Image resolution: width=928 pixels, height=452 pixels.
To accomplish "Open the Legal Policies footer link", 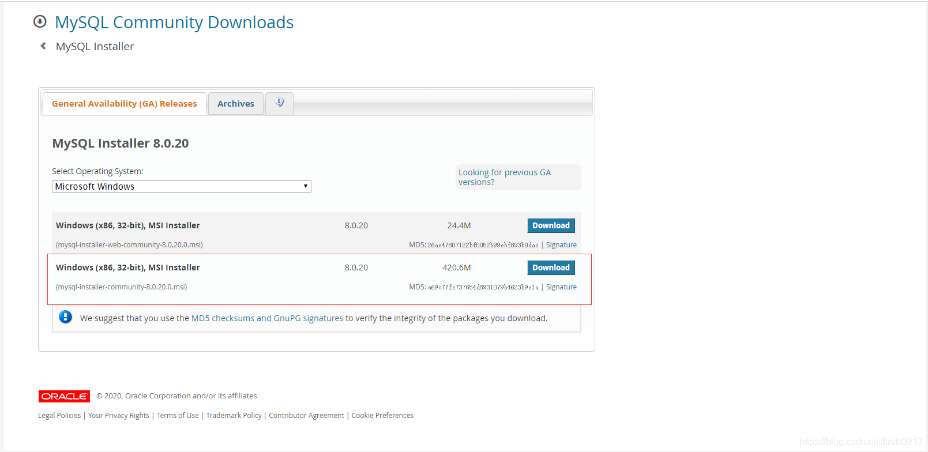I will click(59, 416).
